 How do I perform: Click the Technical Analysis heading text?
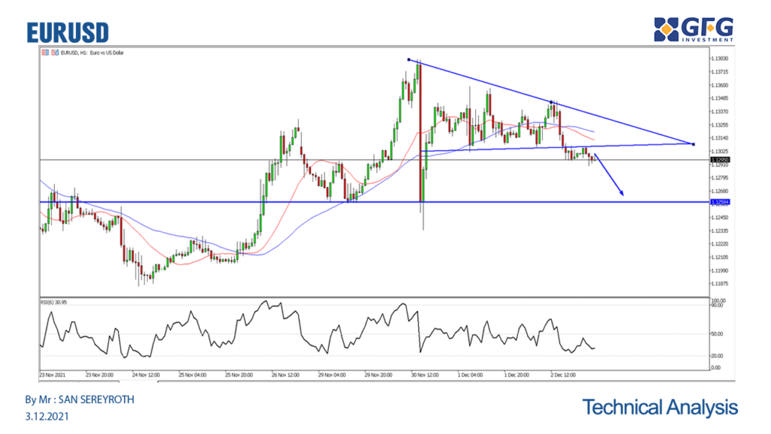660,408
